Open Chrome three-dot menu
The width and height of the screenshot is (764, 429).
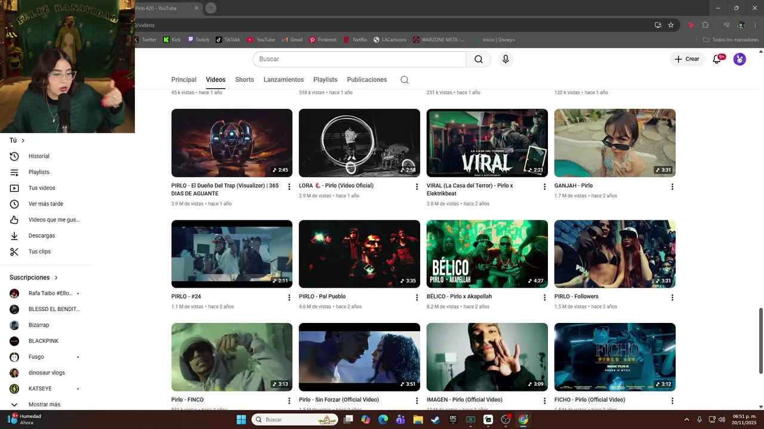click(x=756, y=25)
